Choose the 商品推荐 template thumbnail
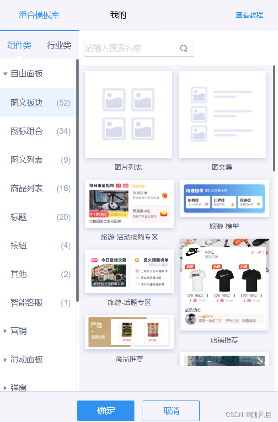This screenshot has width=278, height=422. pos(129,332)
